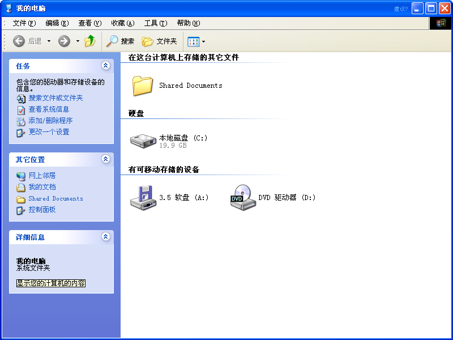The width and height of the screenshot is (453, 340).
Task: Open 我的文档 link
Action: pos(42,187)
